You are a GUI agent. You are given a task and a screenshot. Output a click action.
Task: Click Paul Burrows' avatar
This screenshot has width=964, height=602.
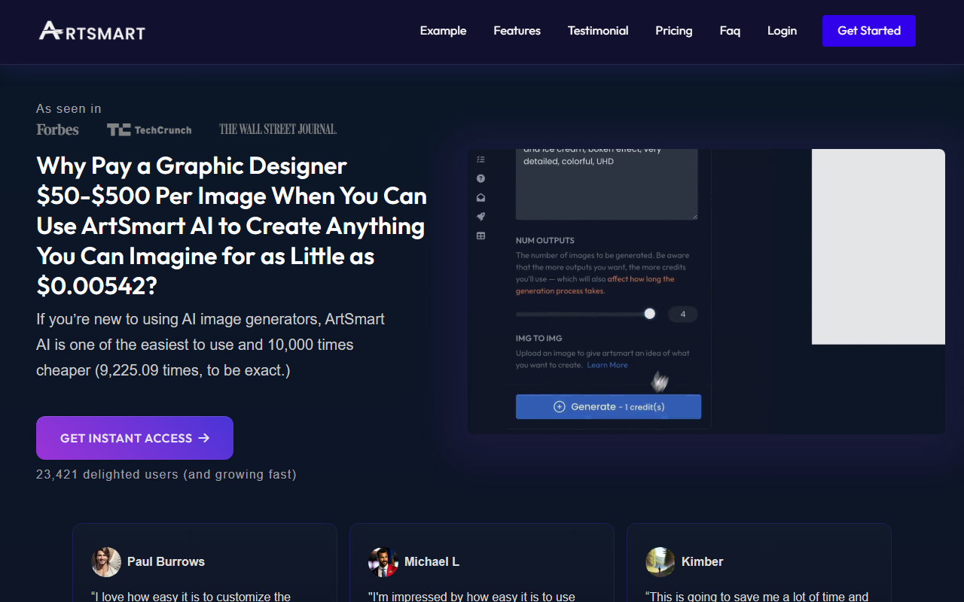[106, 562]
